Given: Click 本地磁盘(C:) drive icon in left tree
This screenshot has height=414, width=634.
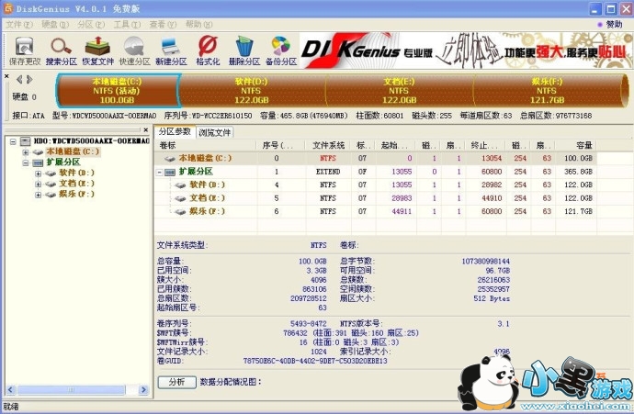Looking at the screenshot, I should click(39, 151).
